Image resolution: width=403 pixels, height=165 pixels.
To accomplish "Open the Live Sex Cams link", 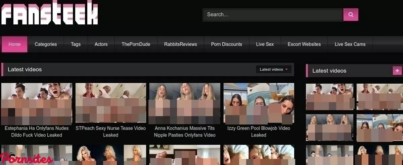I will point(350,44).
